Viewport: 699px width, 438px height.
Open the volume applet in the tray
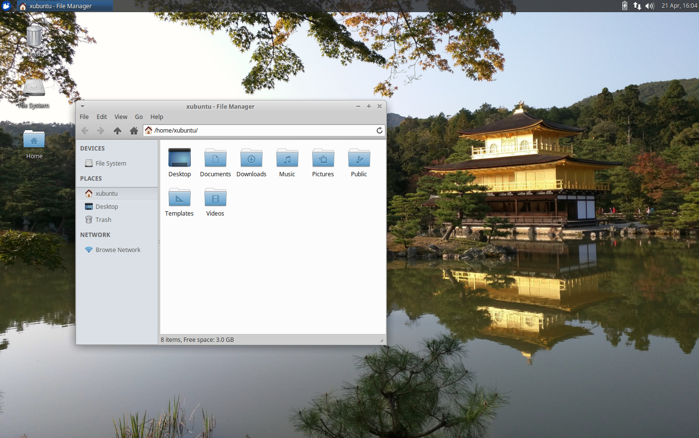[649, 6]
